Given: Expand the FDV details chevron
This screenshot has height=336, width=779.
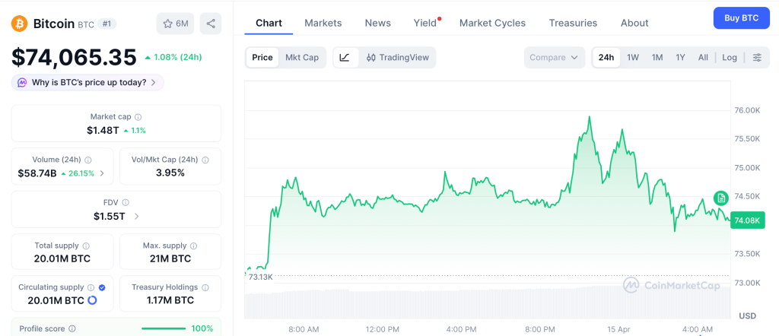Looking at the screenshot, I should [137, 217].
